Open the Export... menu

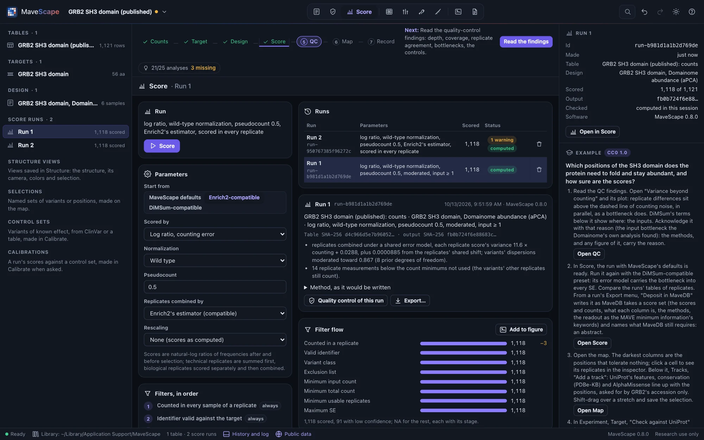tap(410, 301)
